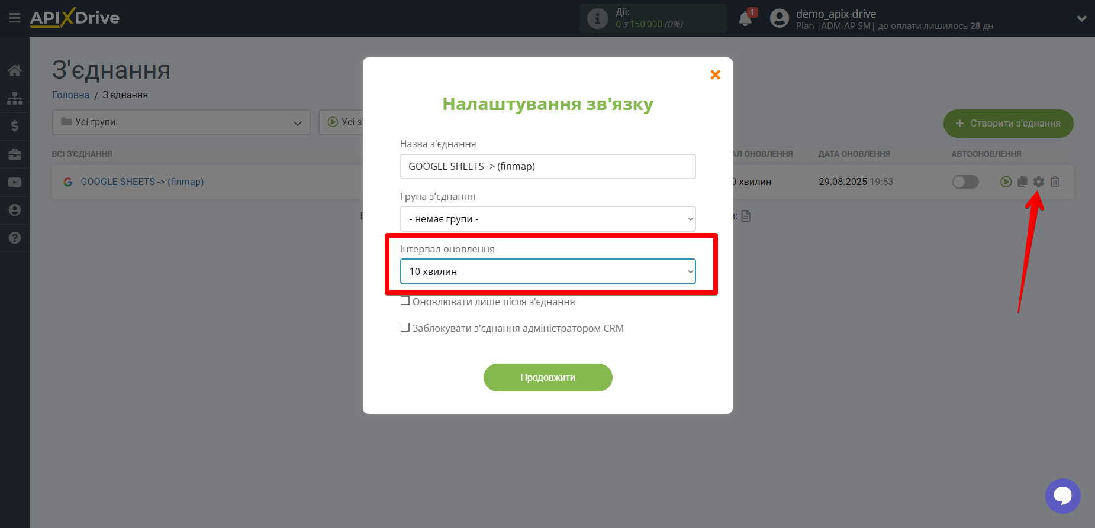Open the Усі групи dropdown
The height and width of the screenshot is (528, 1095).
pos(181,122)
